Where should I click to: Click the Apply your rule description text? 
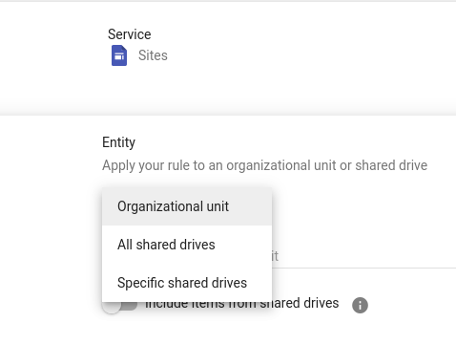[264, 165]
